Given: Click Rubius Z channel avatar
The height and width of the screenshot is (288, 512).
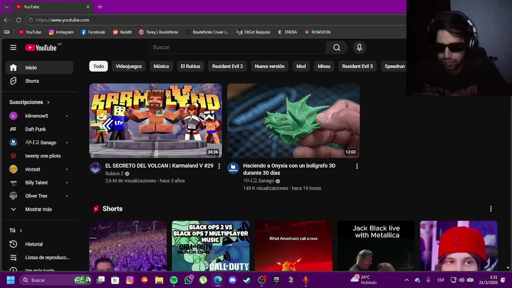Looking at the screenshot, I should [x=95, y=168].
